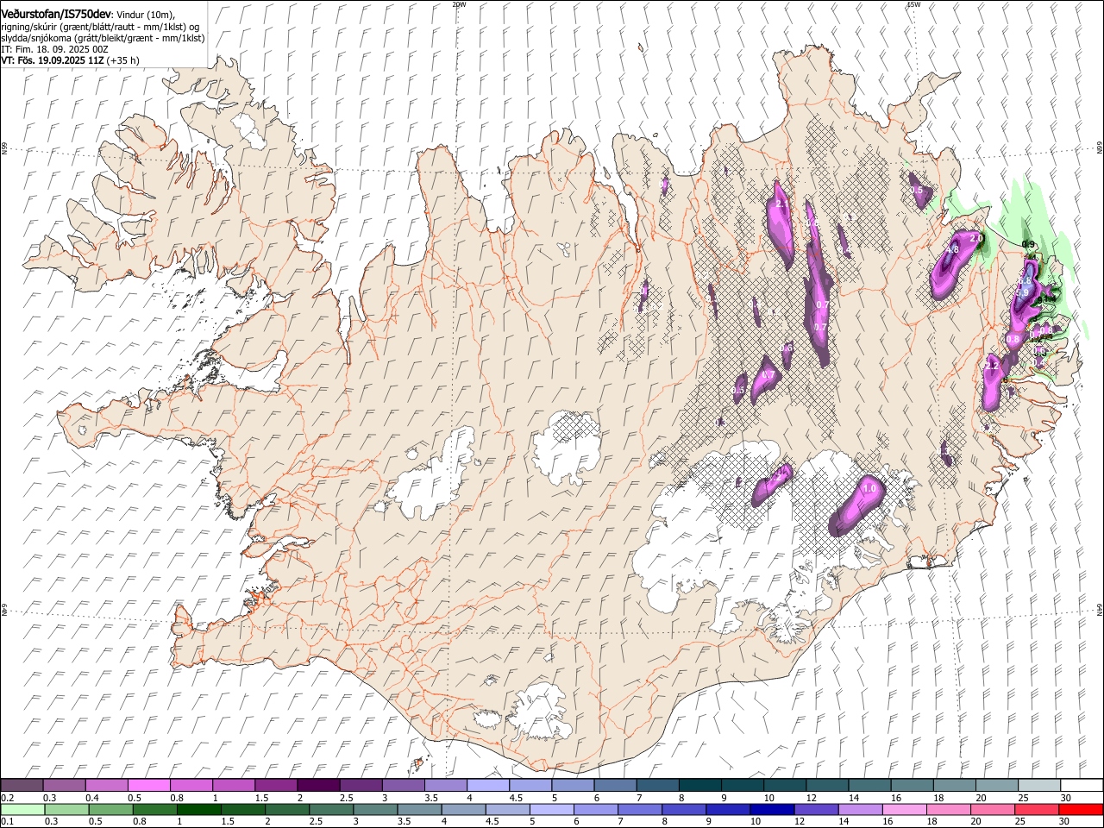The image size is (1104, 828).
Task: Pick the upper legend swatch labelled 0.2
Action: 22,785
